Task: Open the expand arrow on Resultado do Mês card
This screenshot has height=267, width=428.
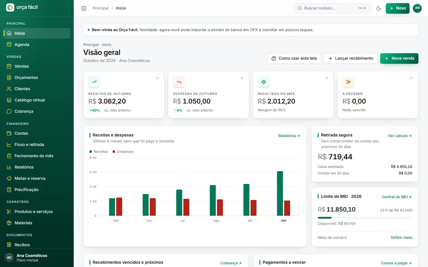Action: (327, 78)
